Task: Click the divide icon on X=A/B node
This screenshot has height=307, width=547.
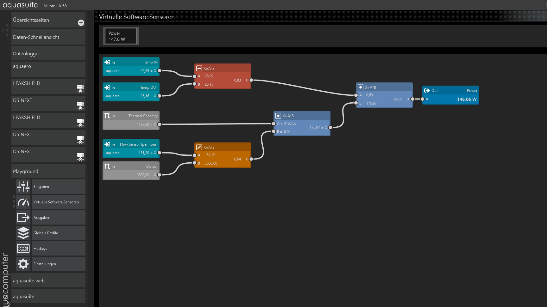Action: point(199,147)
